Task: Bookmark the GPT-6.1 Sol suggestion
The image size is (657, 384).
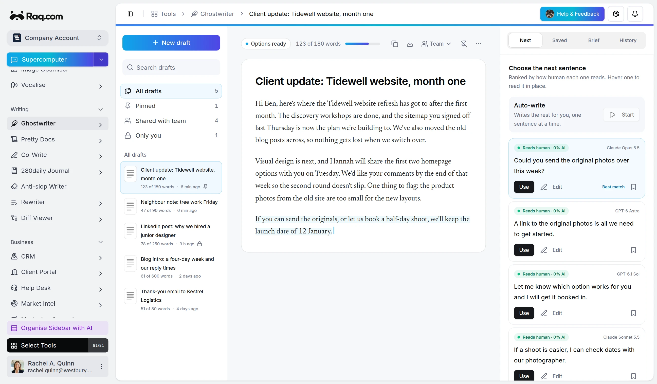Action: [x=633, y=313]
